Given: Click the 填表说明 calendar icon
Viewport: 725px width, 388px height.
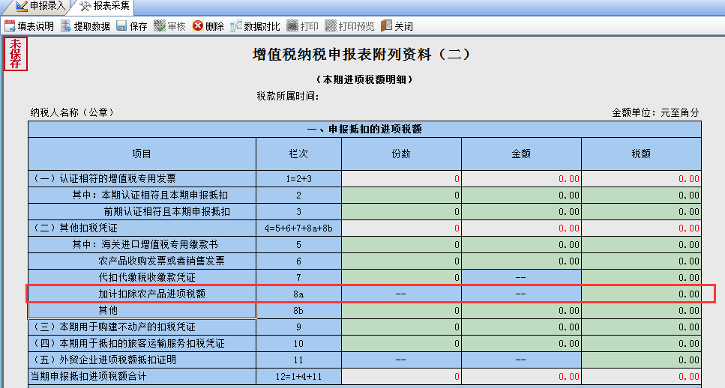Looking at the screenshot, I should point(10,26).
